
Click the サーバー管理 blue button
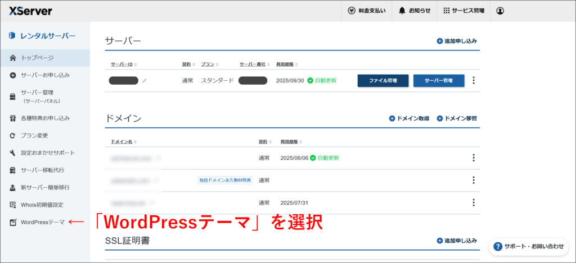coord(439,81)
